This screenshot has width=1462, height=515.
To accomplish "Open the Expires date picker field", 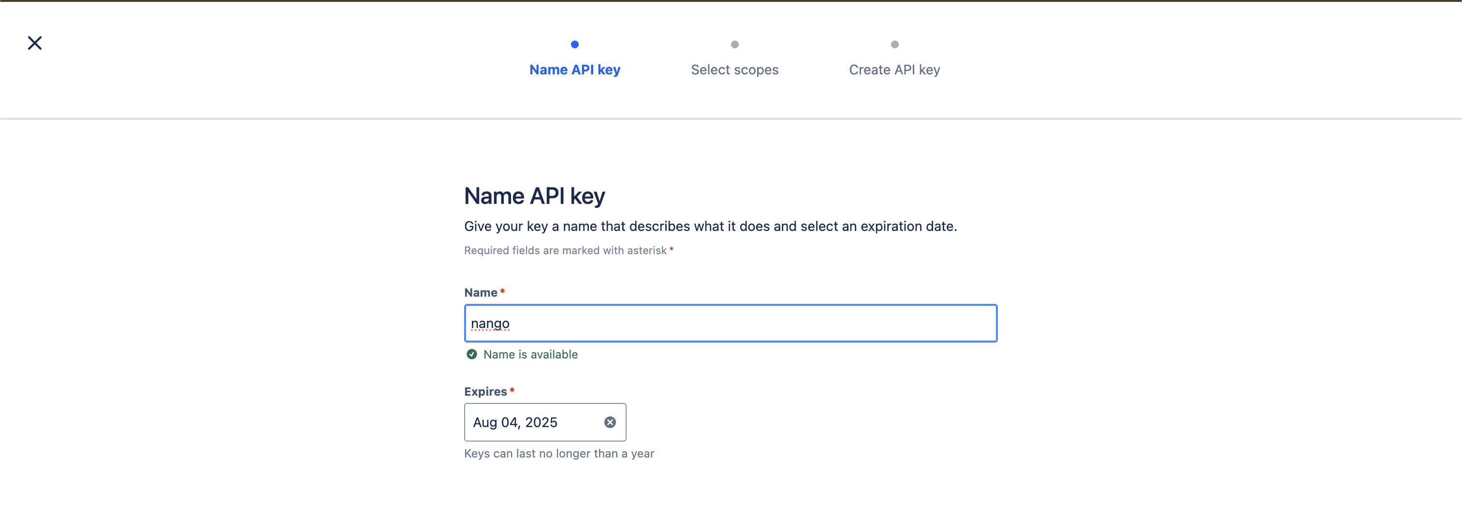I will pos(545,422).
